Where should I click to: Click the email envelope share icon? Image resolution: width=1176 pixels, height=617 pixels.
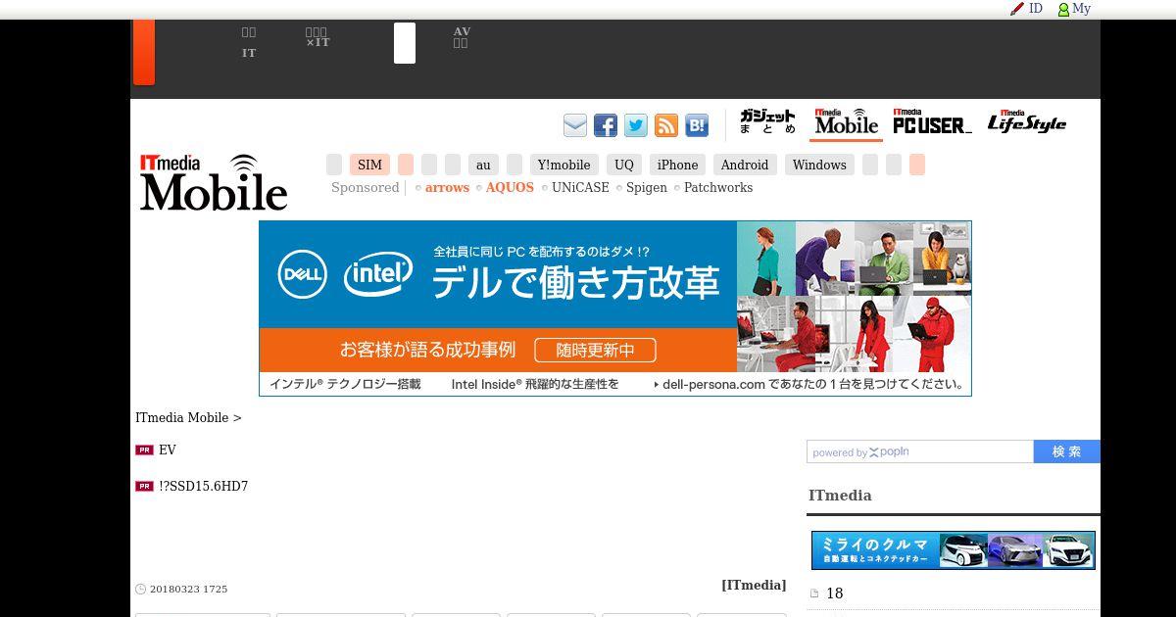(575, 125)
